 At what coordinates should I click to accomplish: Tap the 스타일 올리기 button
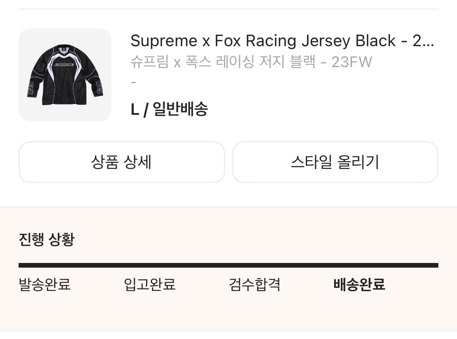pyautogui.click(x=335, y=162)
